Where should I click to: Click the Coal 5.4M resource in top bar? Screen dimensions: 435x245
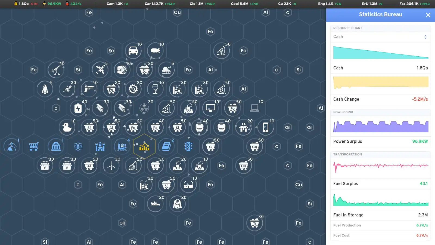tap(244, 4)
